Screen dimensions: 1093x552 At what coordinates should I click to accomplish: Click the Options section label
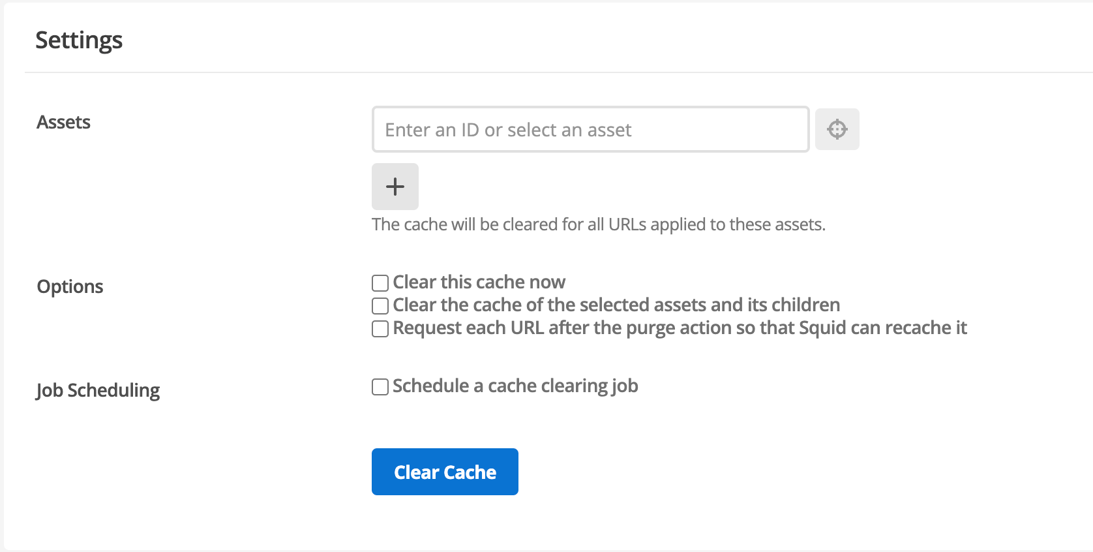point(70,286)
